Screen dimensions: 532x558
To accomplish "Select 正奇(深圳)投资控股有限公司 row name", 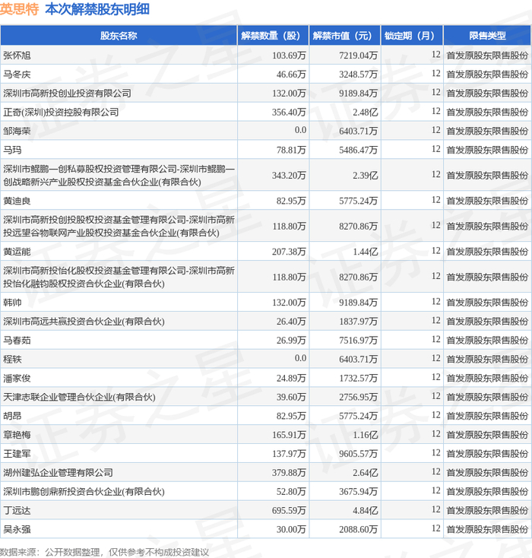I will coord(61,112).
